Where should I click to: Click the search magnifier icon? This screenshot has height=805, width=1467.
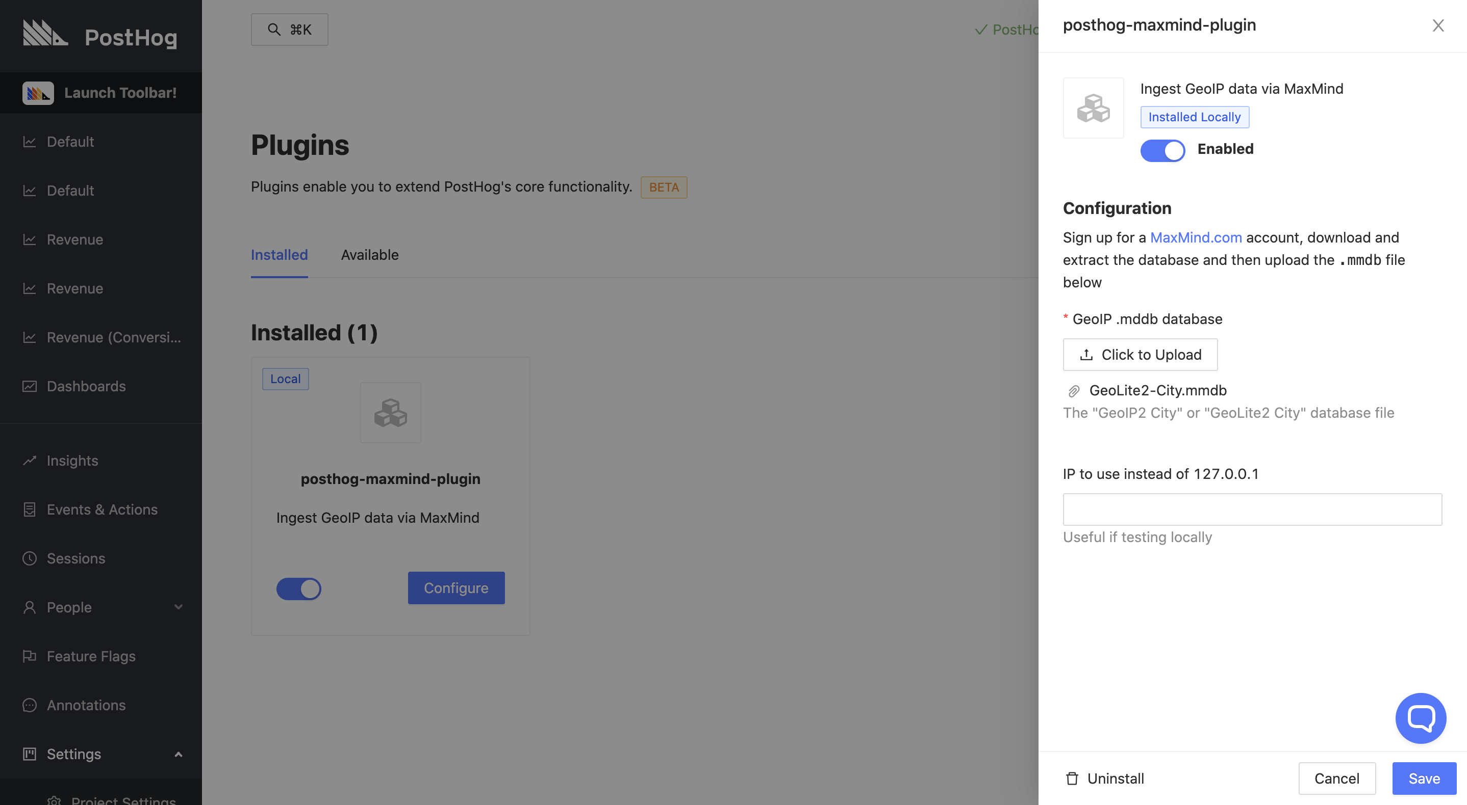pos(275,29)
